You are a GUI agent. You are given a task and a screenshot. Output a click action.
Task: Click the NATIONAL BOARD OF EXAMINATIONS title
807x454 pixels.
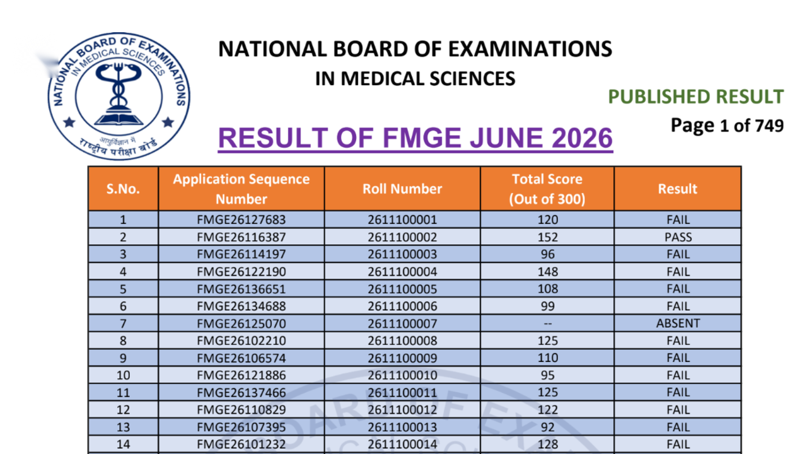coord(415,49)
